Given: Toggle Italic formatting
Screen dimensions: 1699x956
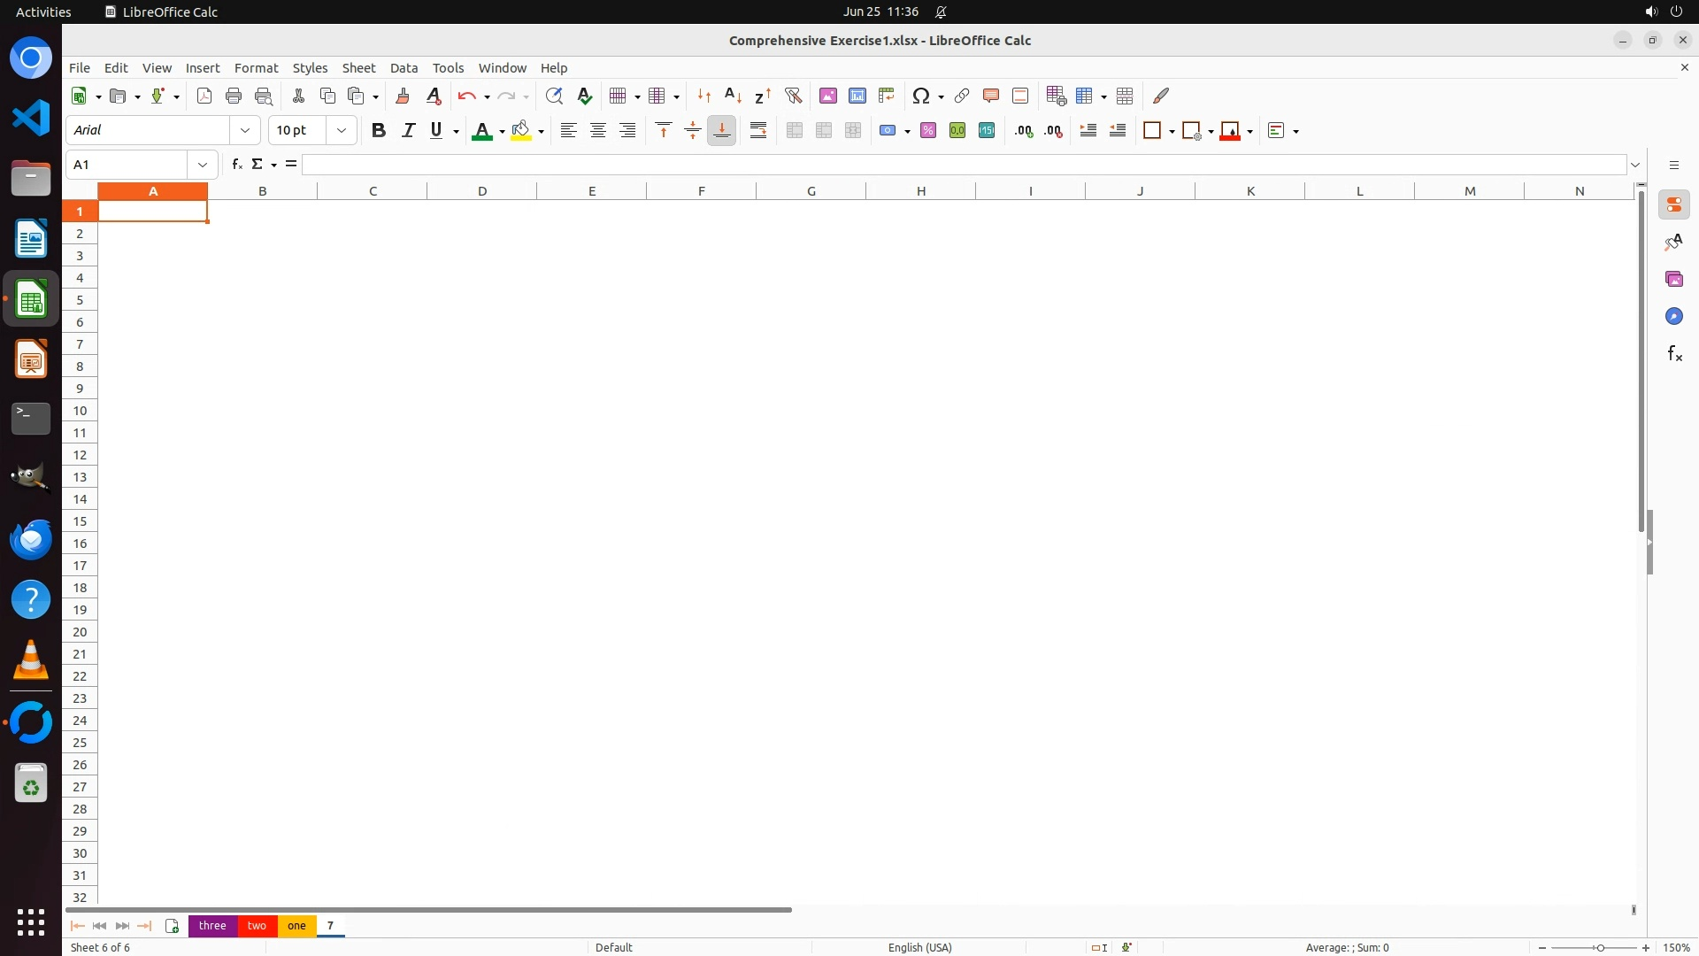Looking at the screenshot, I should 408,131.
